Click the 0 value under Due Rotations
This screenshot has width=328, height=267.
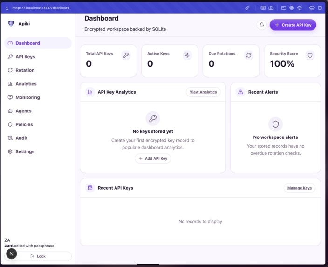(211, 64)
